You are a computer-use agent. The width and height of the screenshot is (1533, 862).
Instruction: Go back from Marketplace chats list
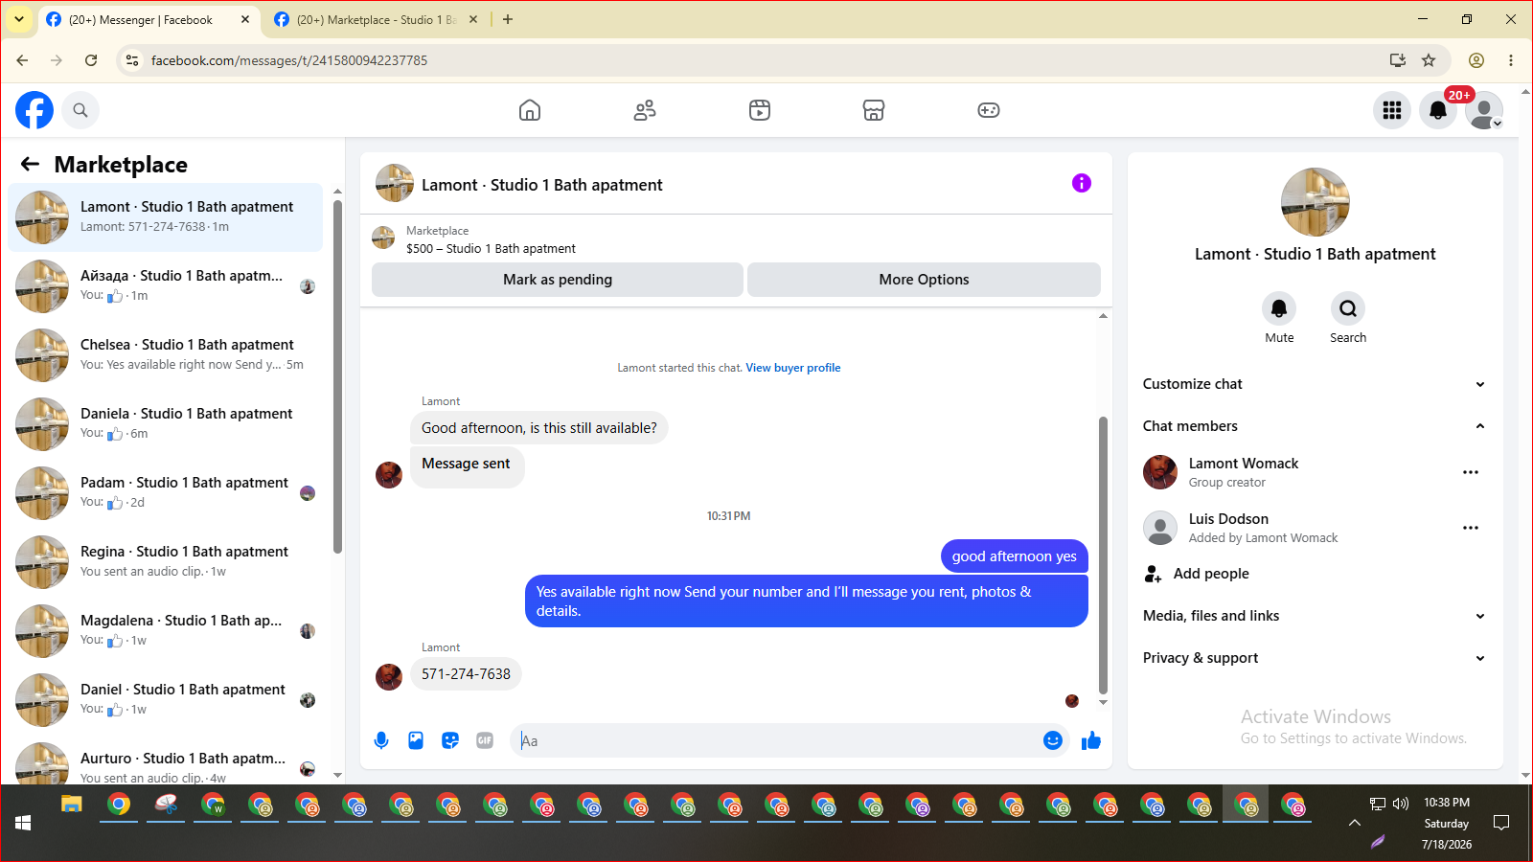[x=31, y=164]
